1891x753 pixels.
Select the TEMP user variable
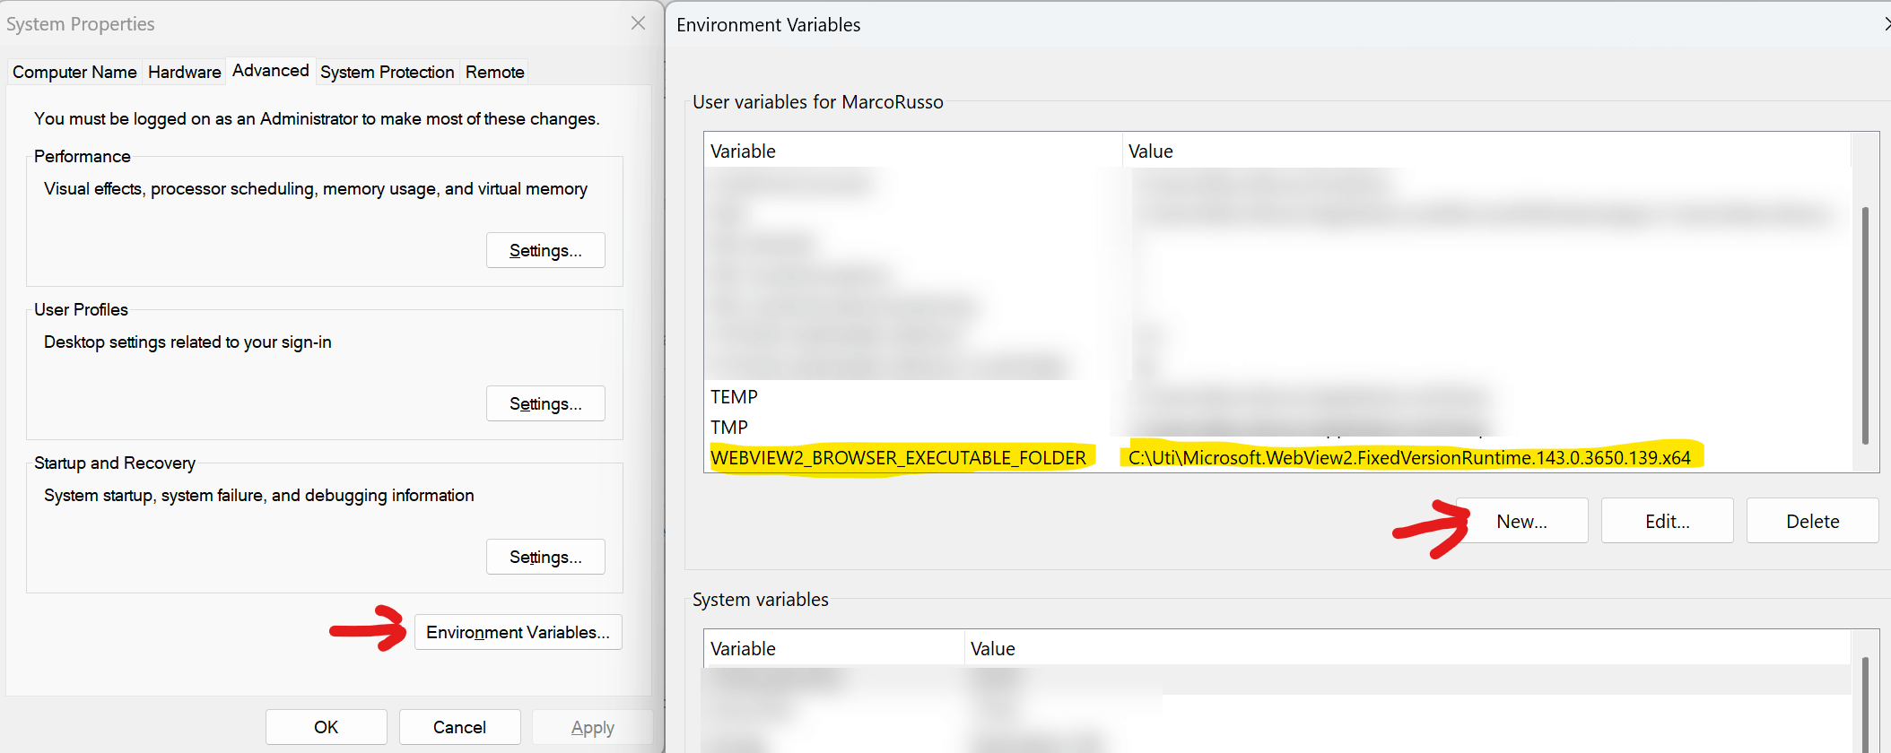[x=735, y=396]
